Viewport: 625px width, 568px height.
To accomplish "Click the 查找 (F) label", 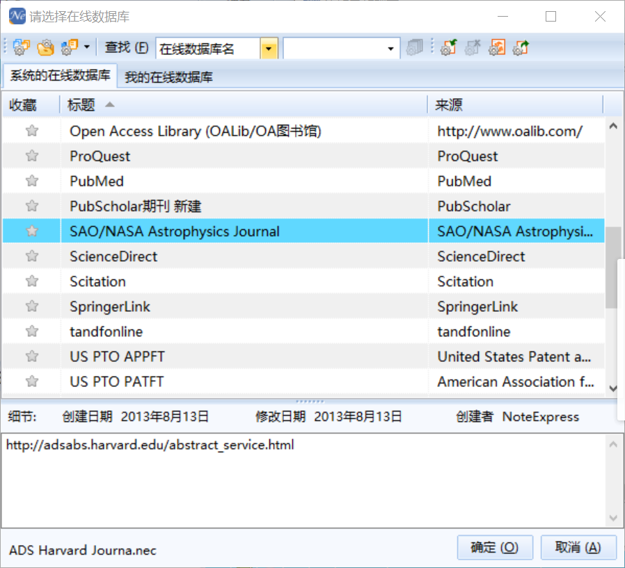I will coord(127,48).
